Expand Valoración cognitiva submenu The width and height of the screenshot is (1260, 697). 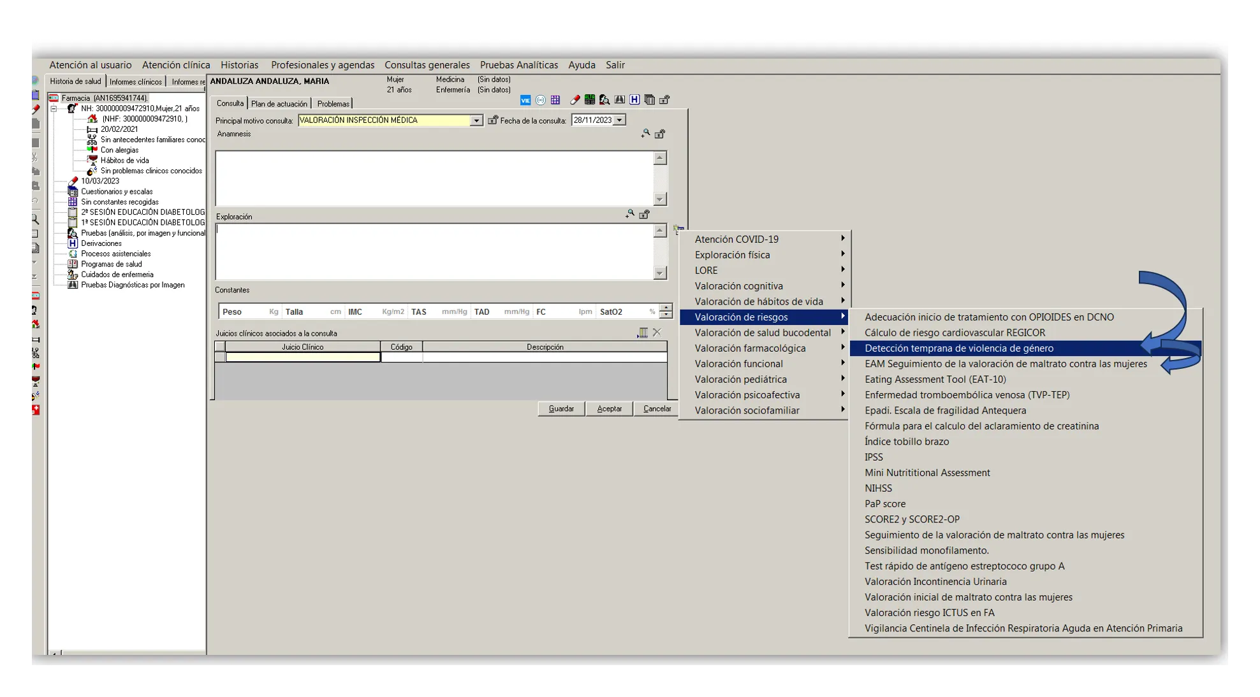[x=765, y=286]
